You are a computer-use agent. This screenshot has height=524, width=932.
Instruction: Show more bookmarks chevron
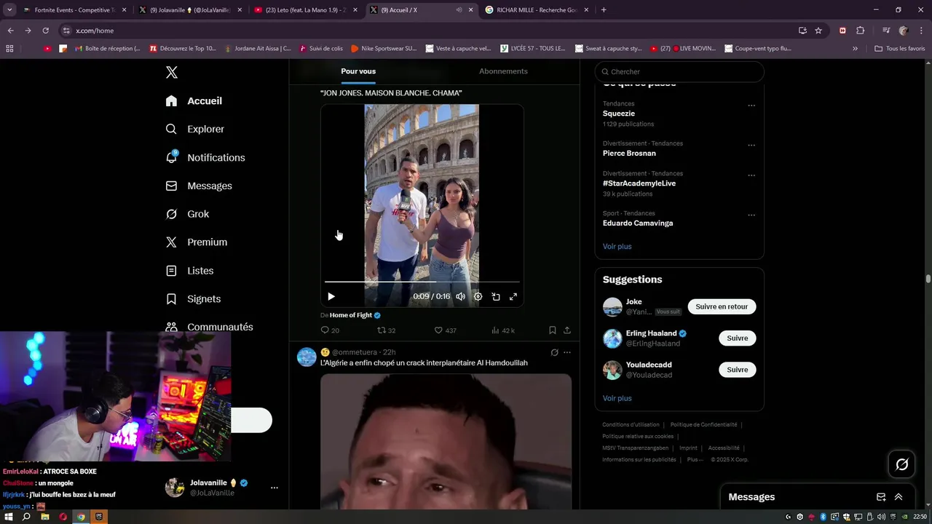855,49
